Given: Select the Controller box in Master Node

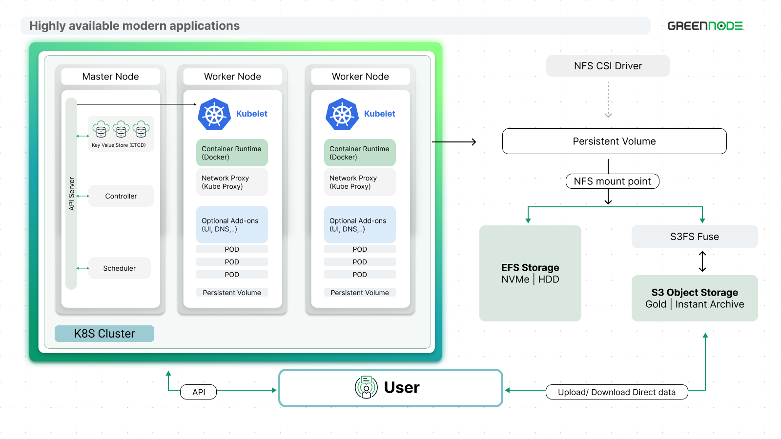Looking at the screenshot, I should point(121,196).
